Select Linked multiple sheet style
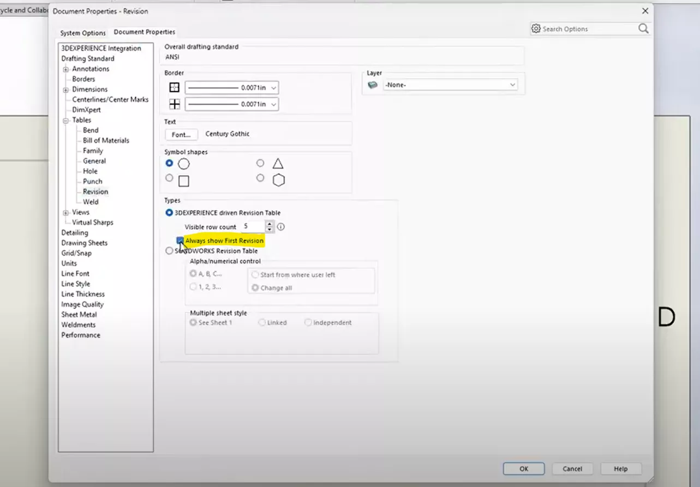This screenshot has height=487, width=700. tap(262, 322)
